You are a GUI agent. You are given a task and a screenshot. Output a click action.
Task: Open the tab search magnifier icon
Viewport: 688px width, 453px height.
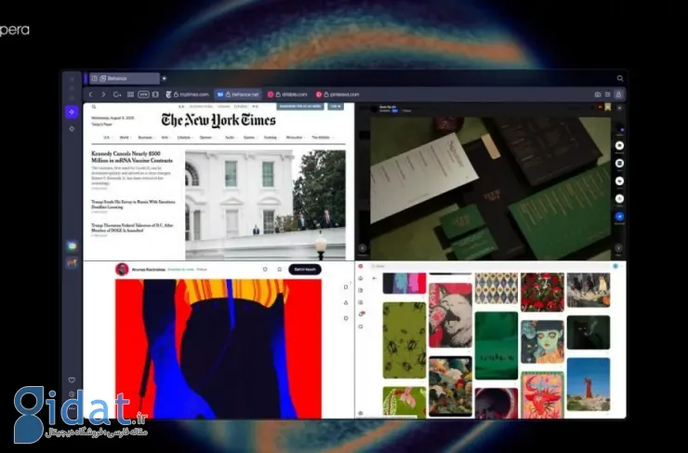(620, 78)
